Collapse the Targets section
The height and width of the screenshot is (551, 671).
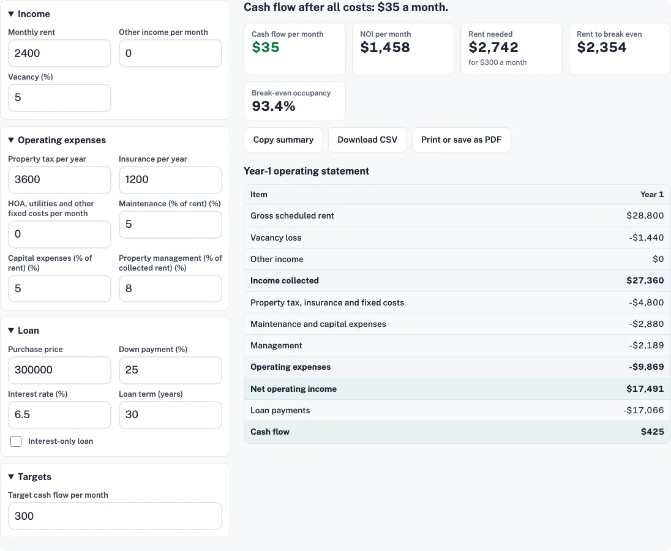coord(29,477)
